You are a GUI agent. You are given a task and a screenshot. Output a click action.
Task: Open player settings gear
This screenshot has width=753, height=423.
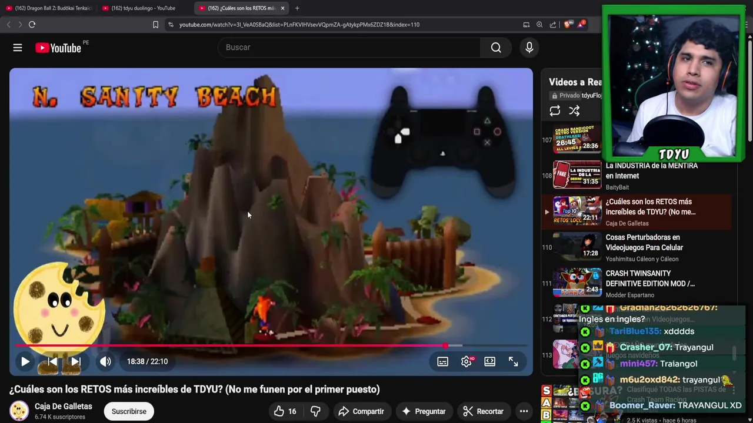[466, 362]
